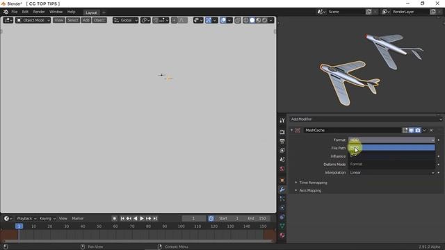Open the Scene selector field
The image size is (445, 250).
pos(346,12)
